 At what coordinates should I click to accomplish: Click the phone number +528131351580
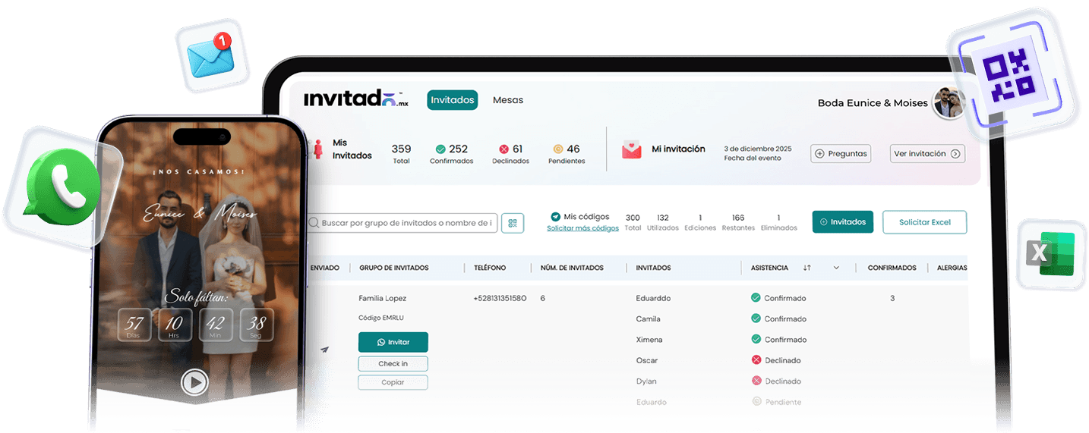(500, 298)
